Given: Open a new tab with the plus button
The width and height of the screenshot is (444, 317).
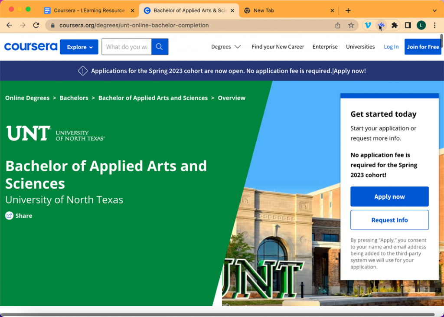Looking at the screenshot, I should [x=348, y=10].
